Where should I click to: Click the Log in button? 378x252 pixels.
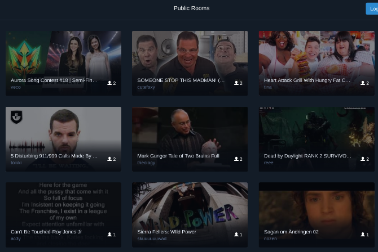click(x=372, y=8)
